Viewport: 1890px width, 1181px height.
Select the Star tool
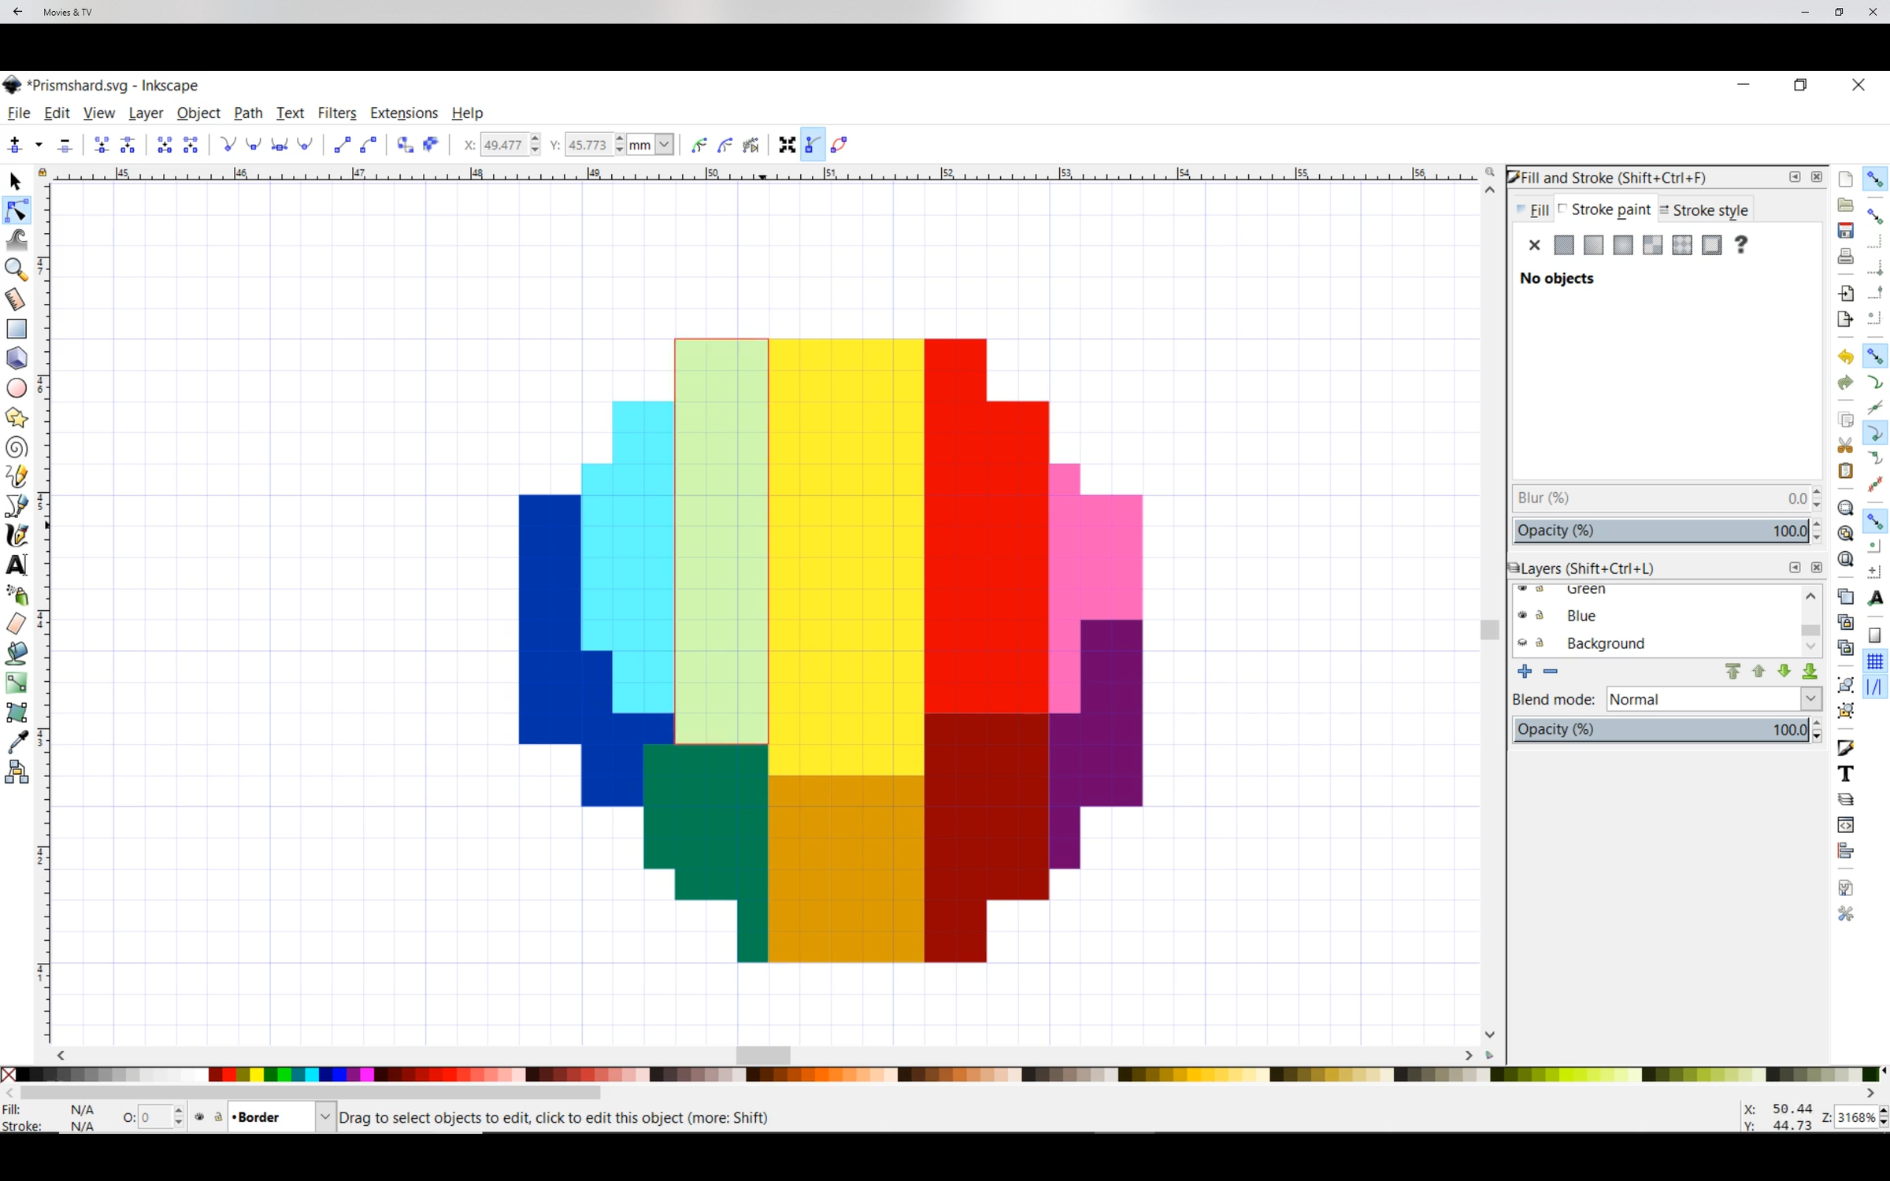(17, 417)
